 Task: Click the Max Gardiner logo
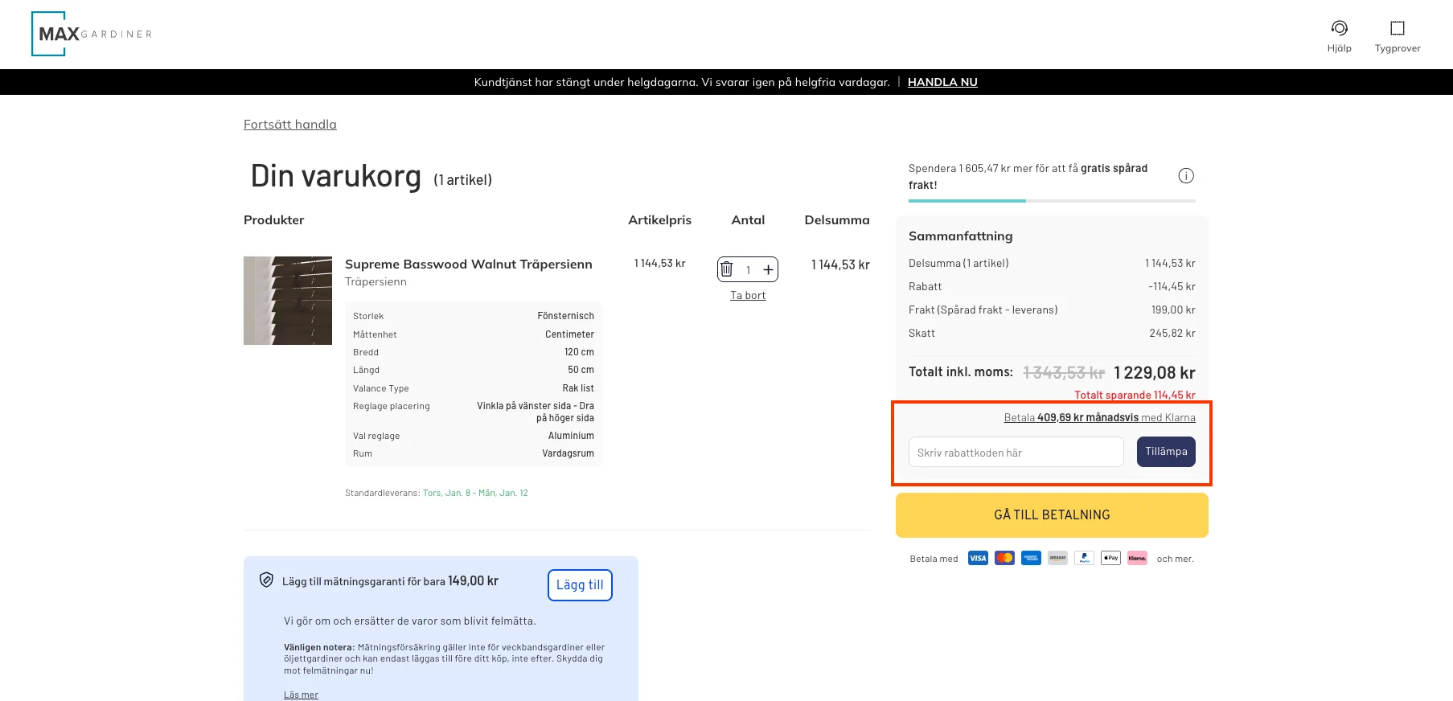(92, 34)
